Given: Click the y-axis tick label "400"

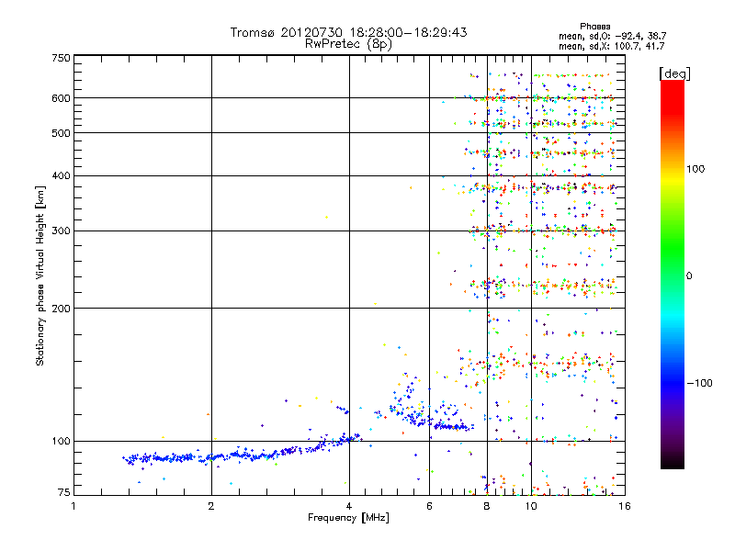Looking at the screenshot, I should 61,175.
